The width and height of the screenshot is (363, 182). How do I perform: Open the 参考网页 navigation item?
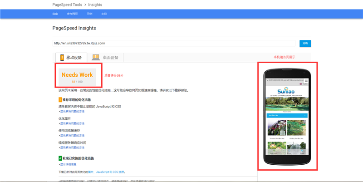point(72,14)
